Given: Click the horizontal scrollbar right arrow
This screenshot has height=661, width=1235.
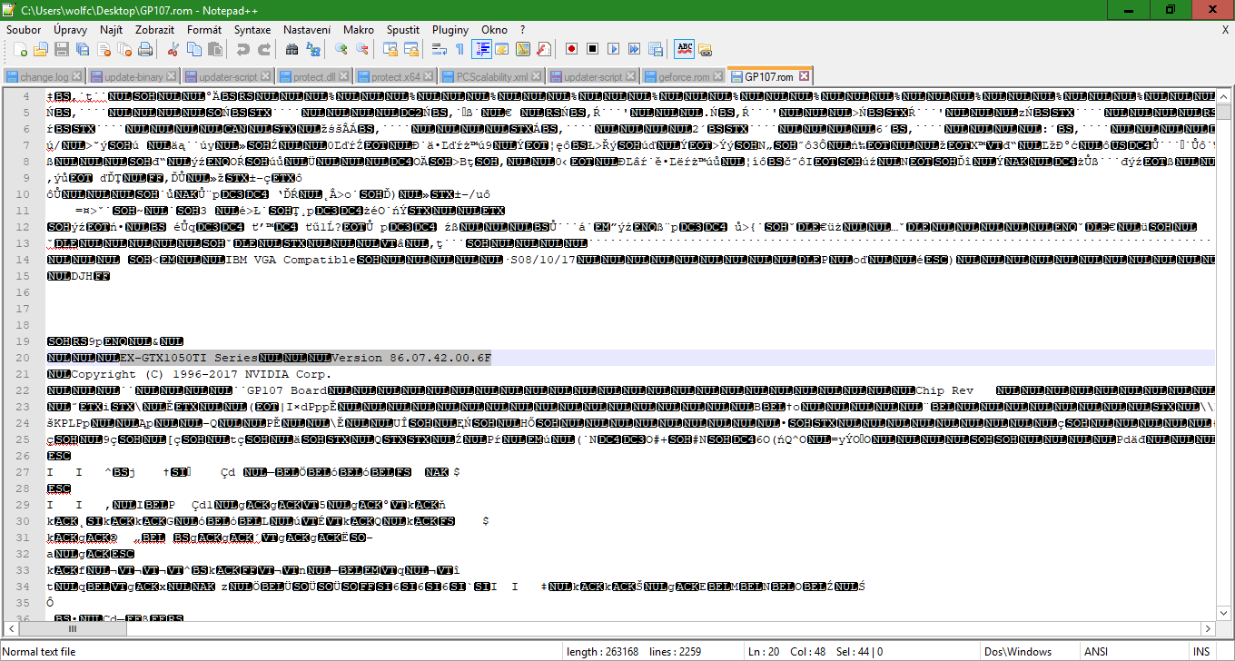Looking at the screenshot, I should click(x=1209, y=629).
